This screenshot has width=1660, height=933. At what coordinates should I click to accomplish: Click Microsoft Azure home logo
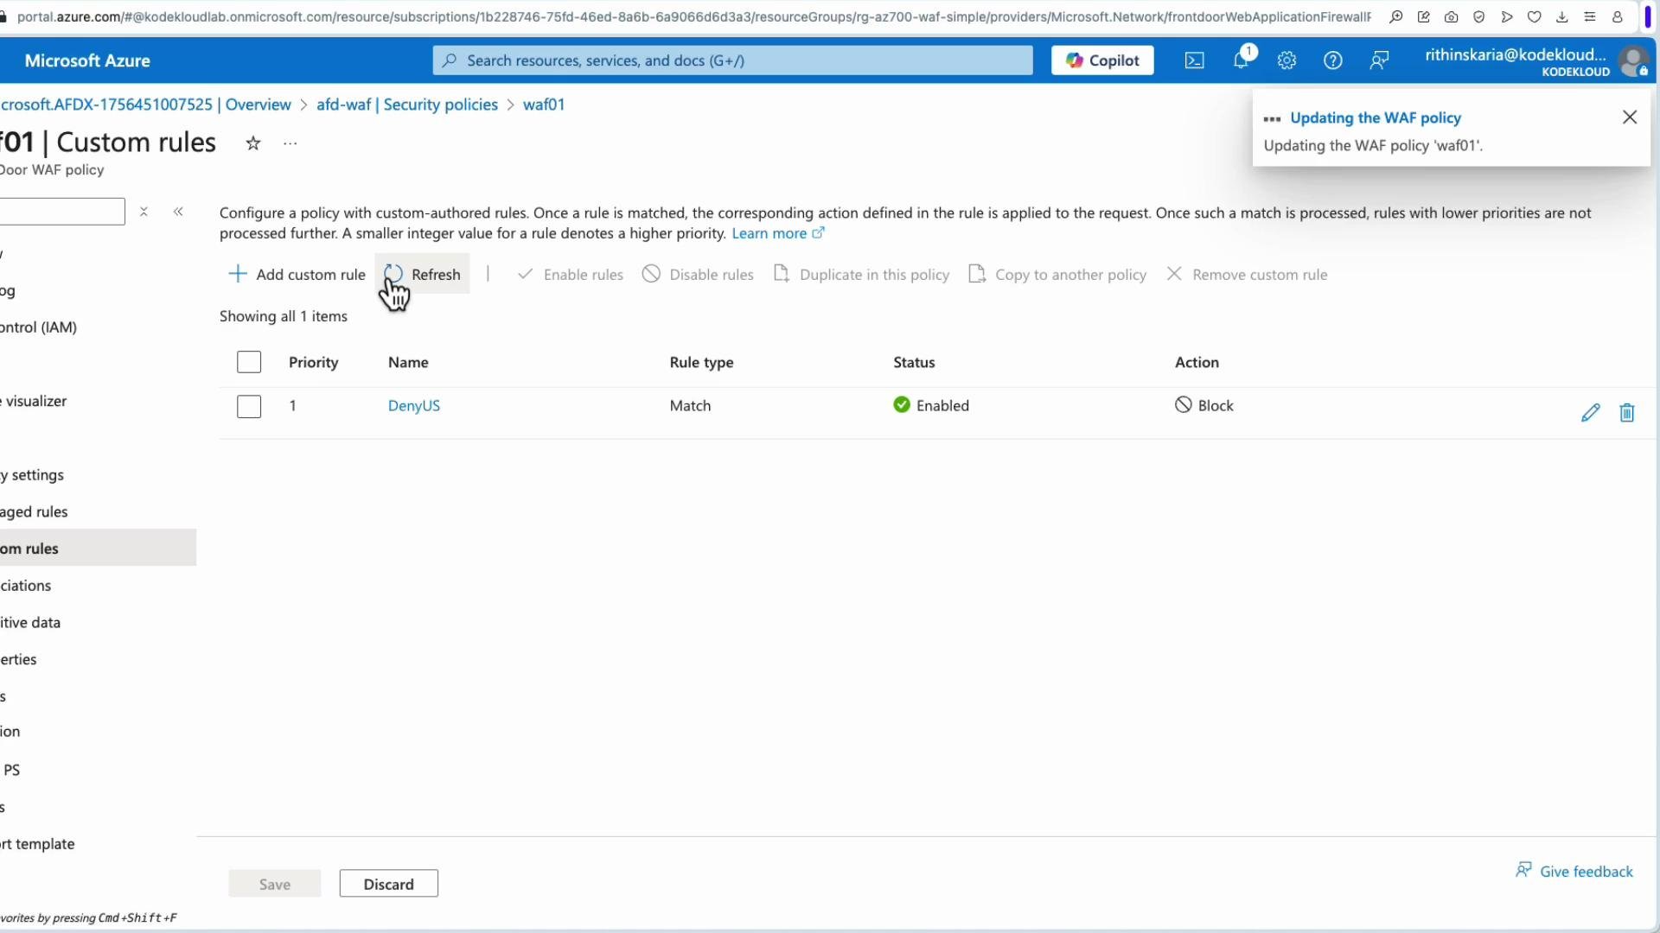(x=87, y=60)
